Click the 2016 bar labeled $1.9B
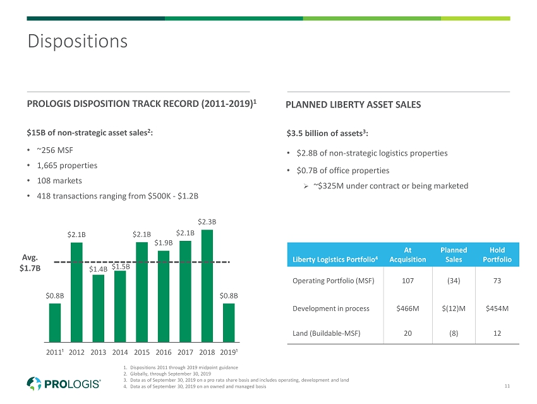This screenshot has height=404, width=537. click(163, 295)
